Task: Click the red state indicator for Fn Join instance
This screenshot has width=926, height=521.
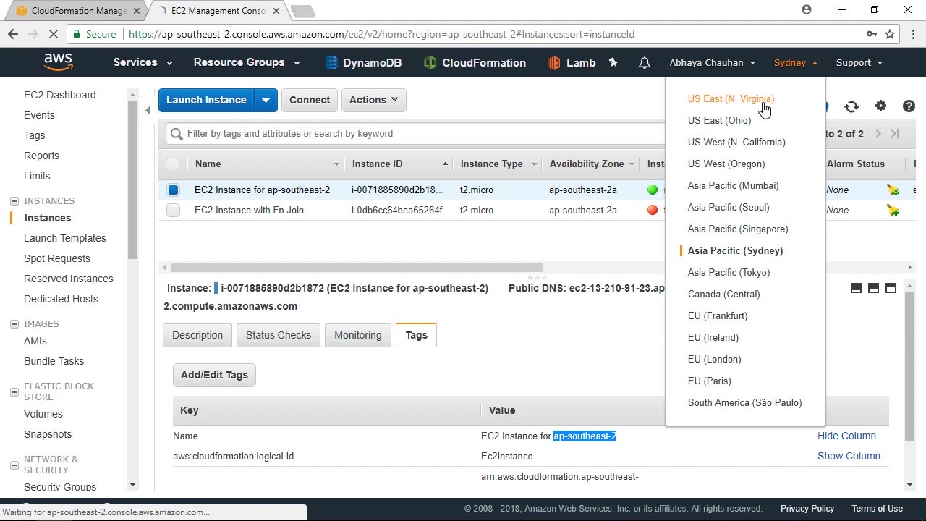Action: (x=653, y=210)
